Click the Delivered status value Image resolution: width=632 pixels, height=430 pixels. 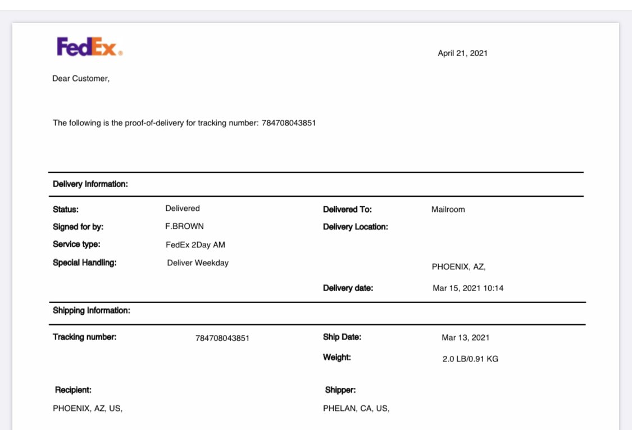point(183,208)
